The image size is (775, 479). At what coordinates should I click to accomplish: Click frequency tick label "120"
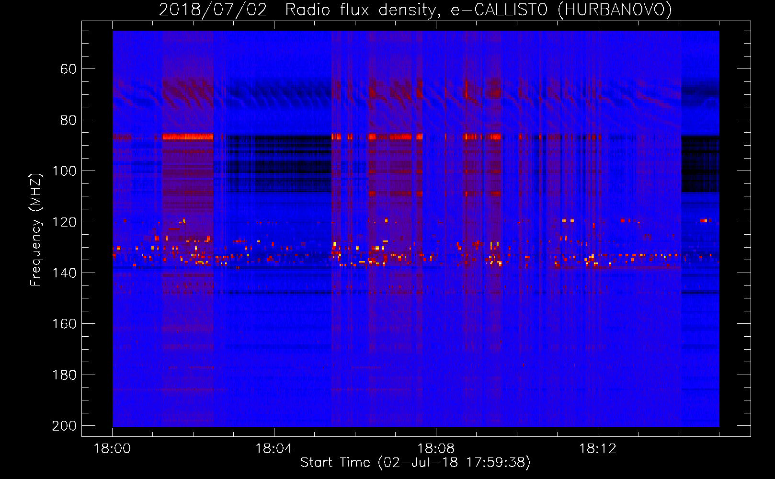point(64,222)
